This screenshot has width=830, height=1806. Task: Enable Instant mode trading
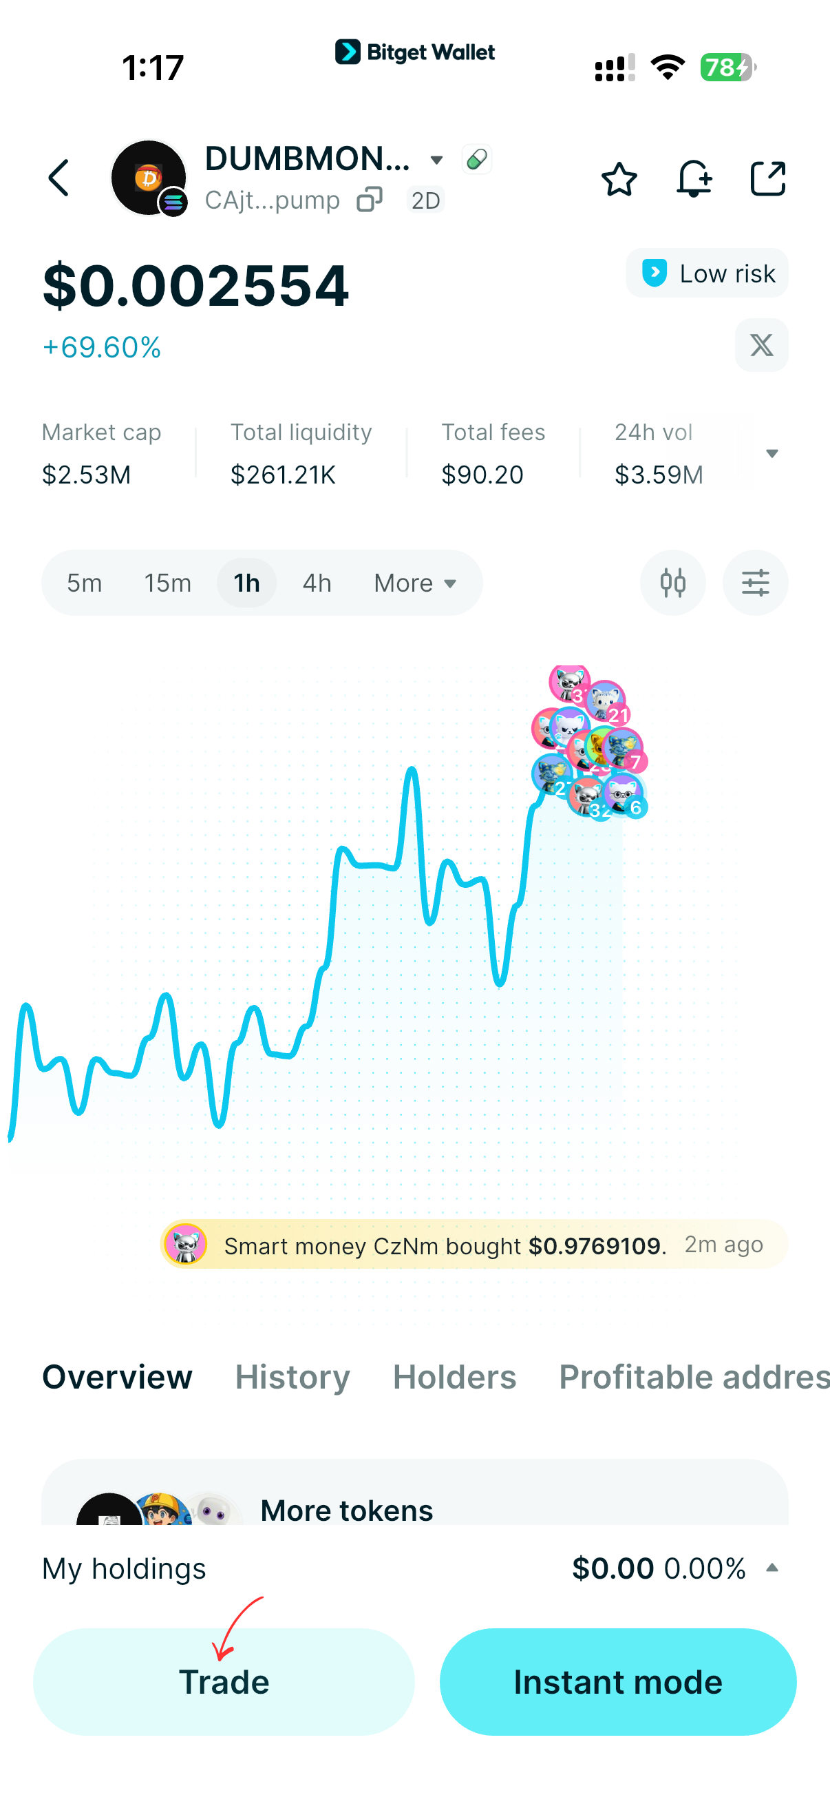pos(617,1682)
